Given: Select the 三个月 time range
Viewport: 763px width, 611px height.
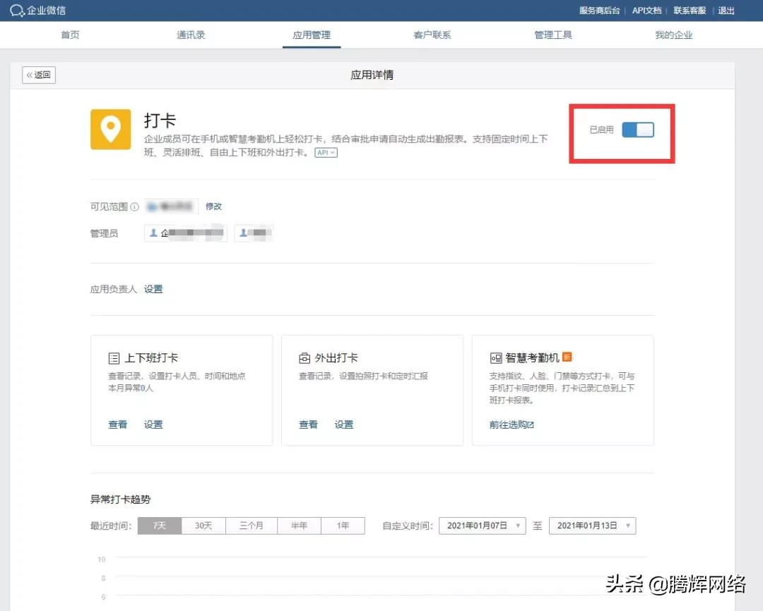Looking at the screenshot, I should click(x=252, y=526).
